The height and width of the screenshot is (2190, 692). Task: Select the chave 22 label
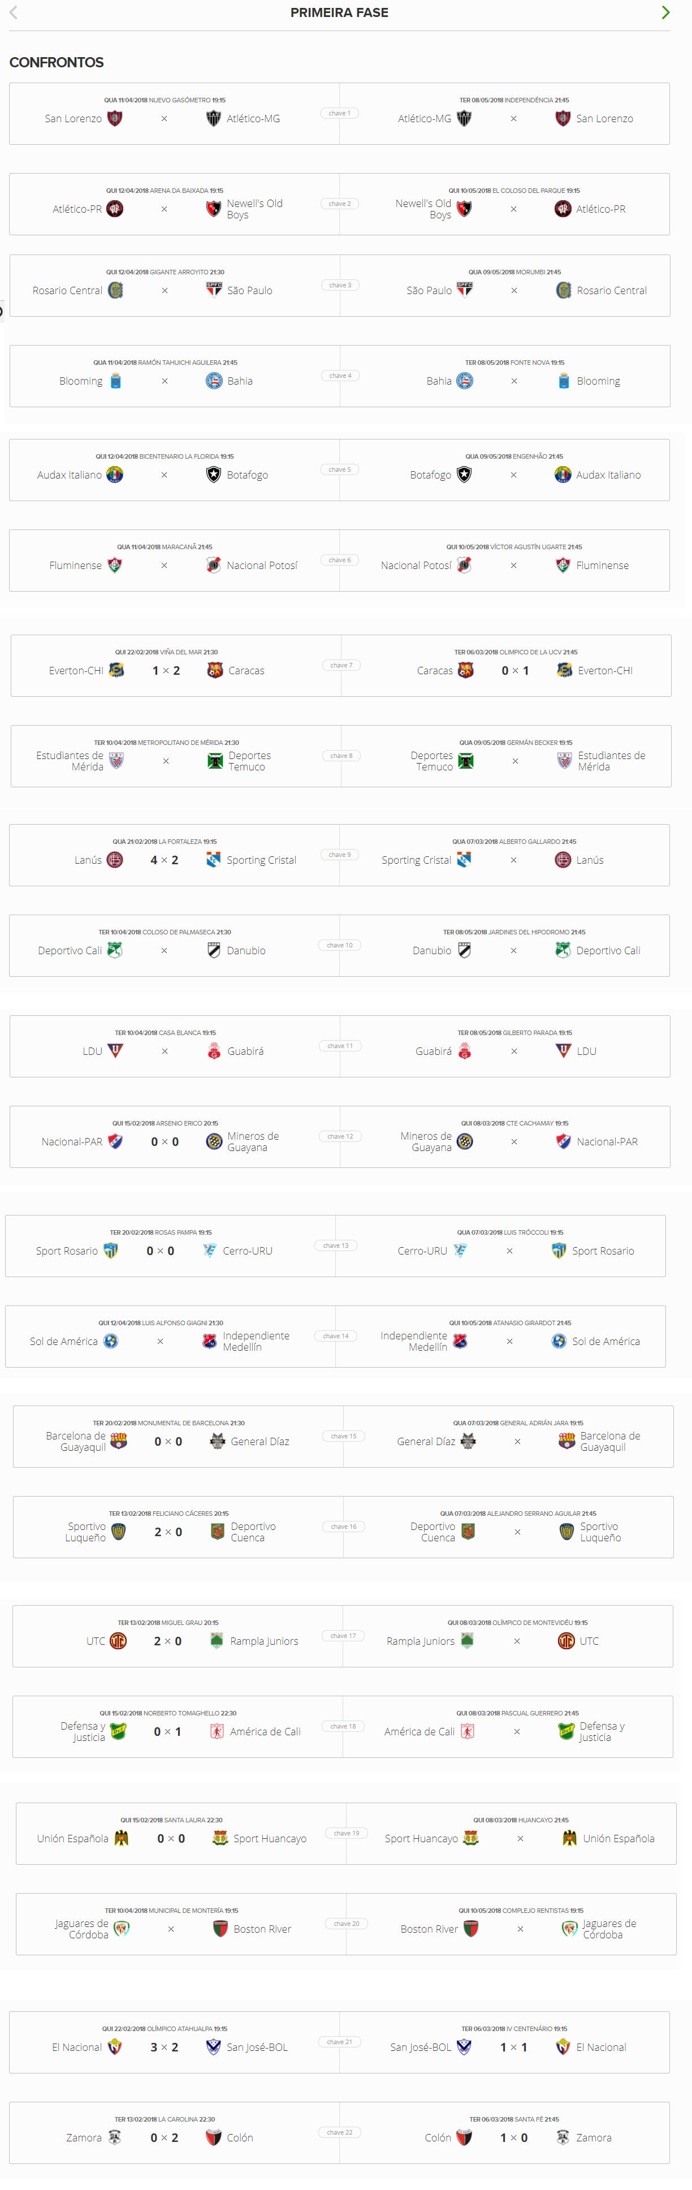point(339,2131)
